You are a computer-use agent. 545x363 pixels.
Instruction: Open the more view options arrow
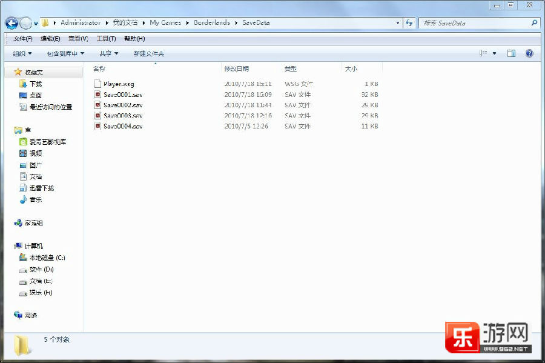pos(494,53)
